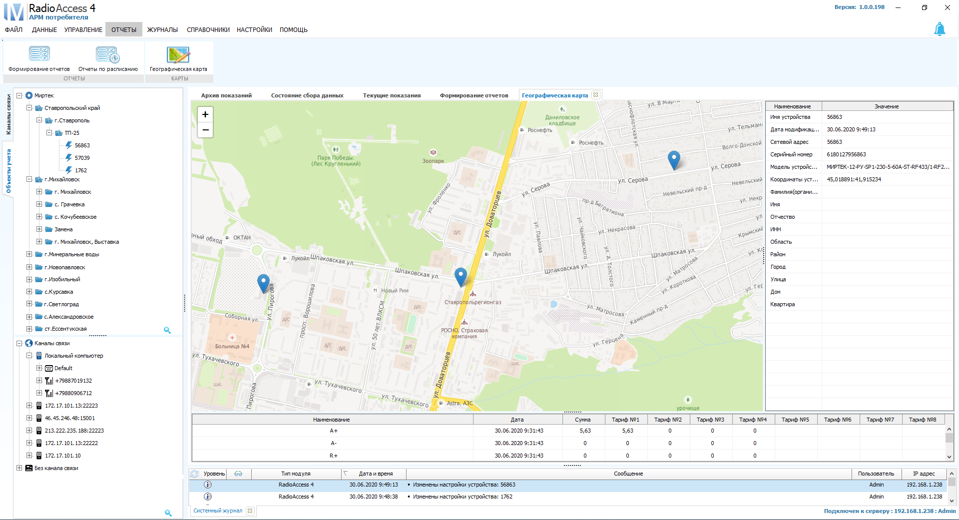This screenshot has height=520, width=959.
Task: Open Географическая карта ribbon icon
Action: (178, 58)
